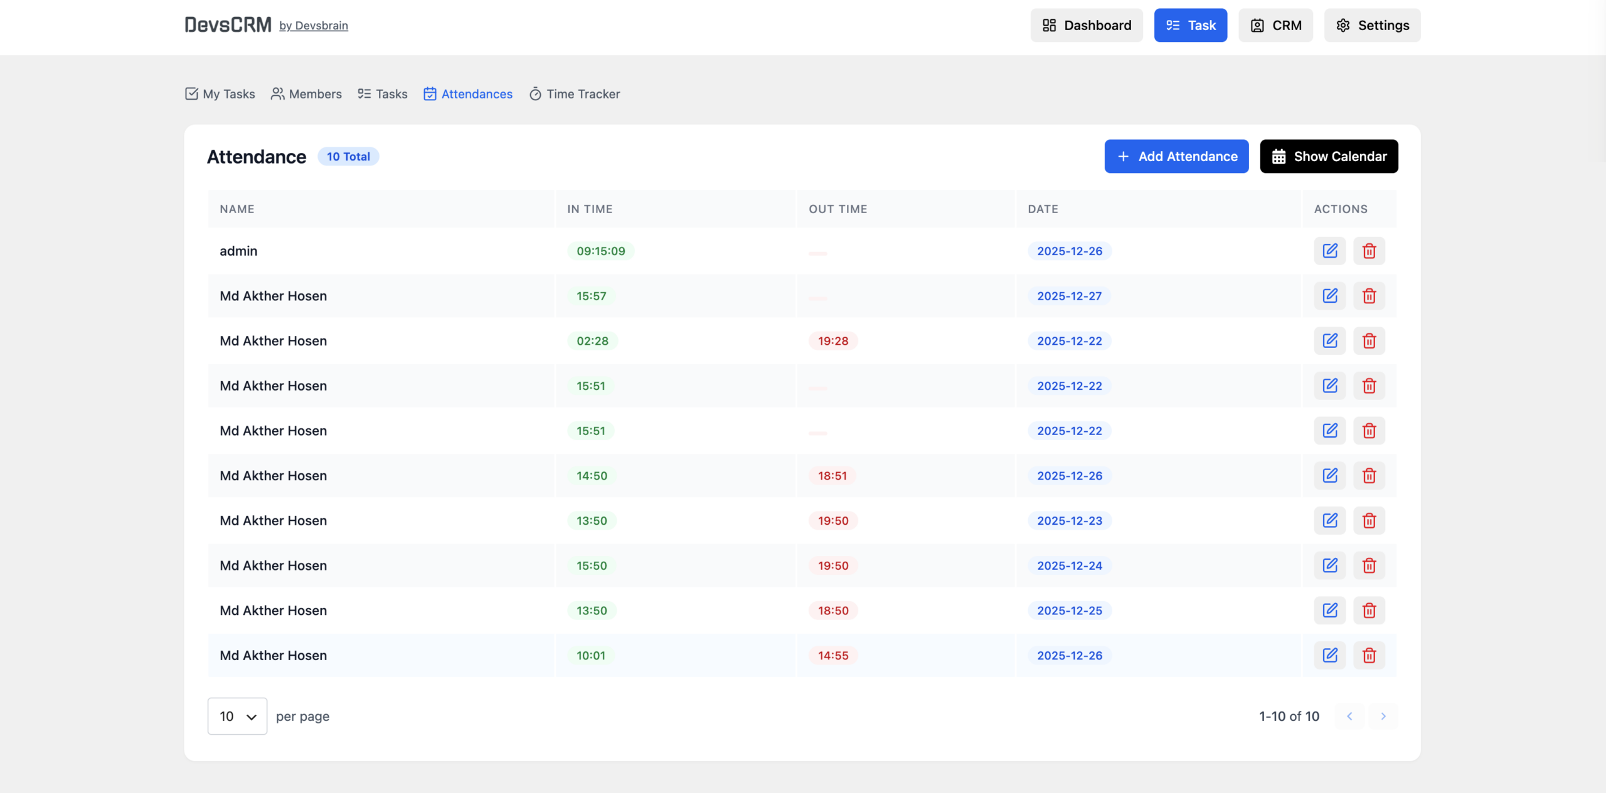Edit the 2025-12-25 attendance row
This screenshot has width=1606, height=793.
tap(1330, 611)
